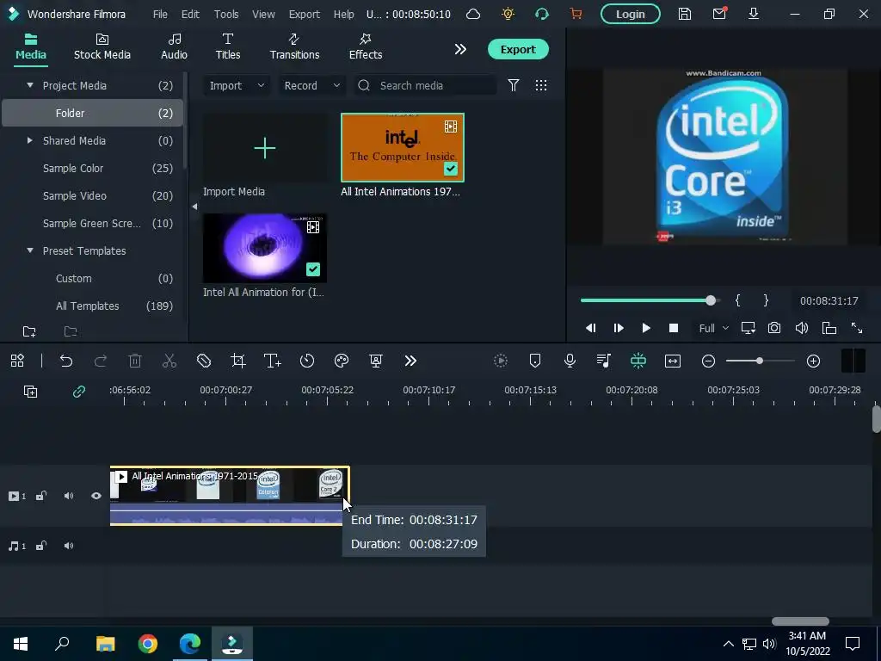Toggle the snap magnet icon in timeline toolbar
This screenshot has width=881, height=661.
[638, 361]
